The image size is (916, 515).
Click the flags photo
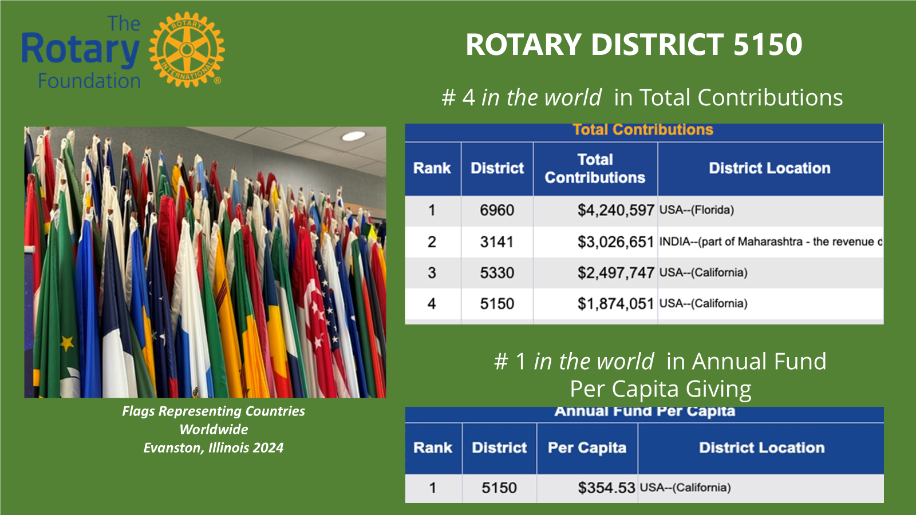point(205,262)
